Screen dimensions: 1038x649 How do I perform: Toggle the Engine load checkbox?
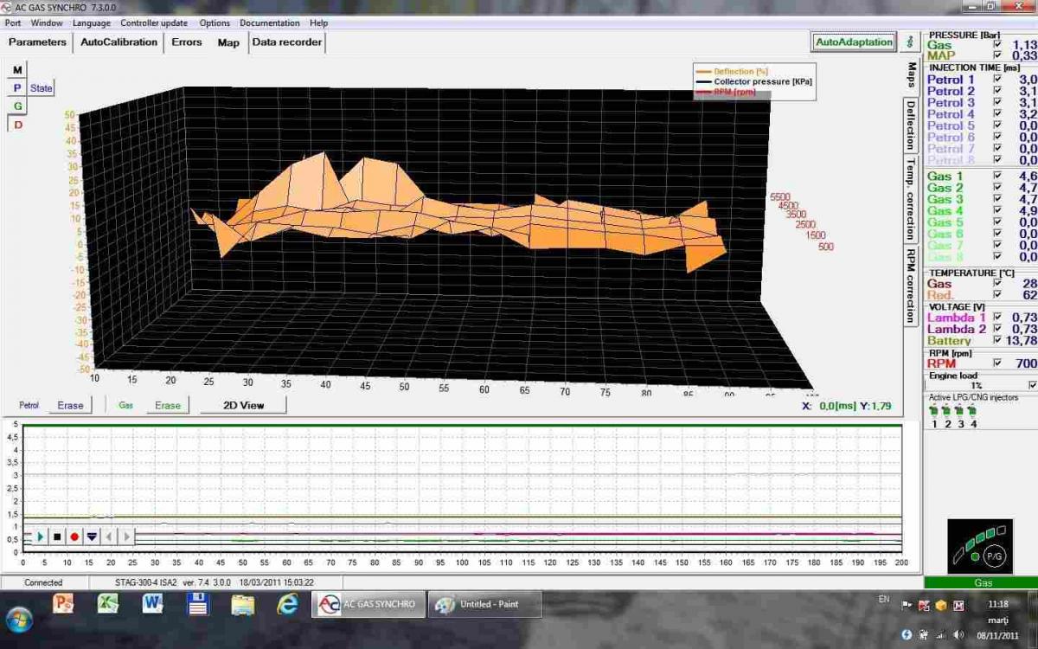pos(1031,385)
